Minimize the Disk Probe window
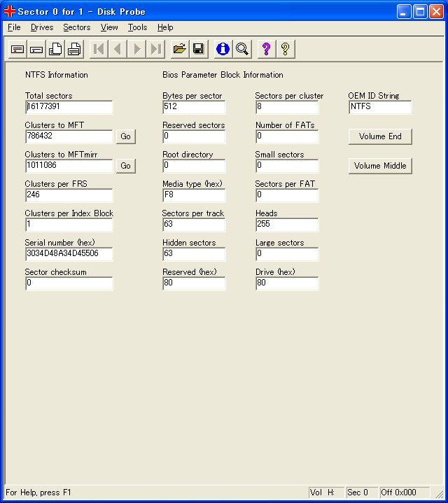The width and height of the screenshot is (448, 503). (x=404, y=12)
